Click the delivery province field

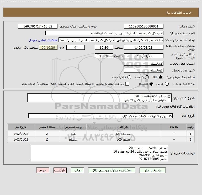coord(144,64)
